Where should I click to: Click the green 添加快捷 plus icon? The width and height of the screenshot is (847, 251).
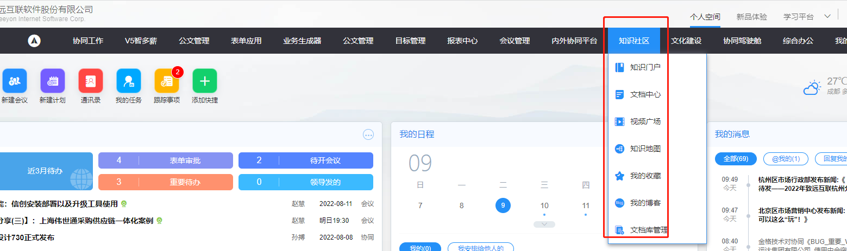(x=205, y=81)
